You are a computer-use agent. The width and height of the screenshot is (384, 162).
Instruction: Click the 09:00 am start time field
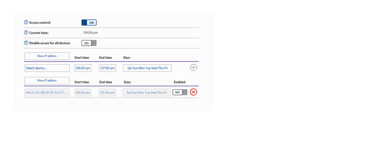tap(83, 93)
